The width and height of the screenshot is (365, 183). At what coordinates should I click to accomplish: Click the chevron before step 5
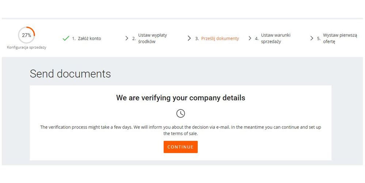[x=312, y=38]
